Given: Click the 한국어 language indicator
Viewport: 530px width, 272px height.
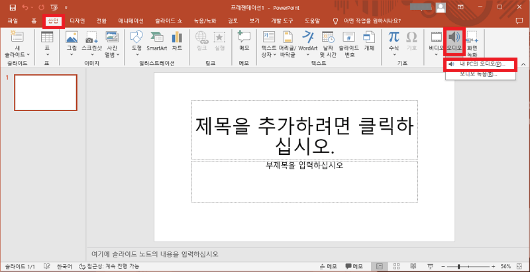Looking at the screenshot, I should (x=64, y=266).
